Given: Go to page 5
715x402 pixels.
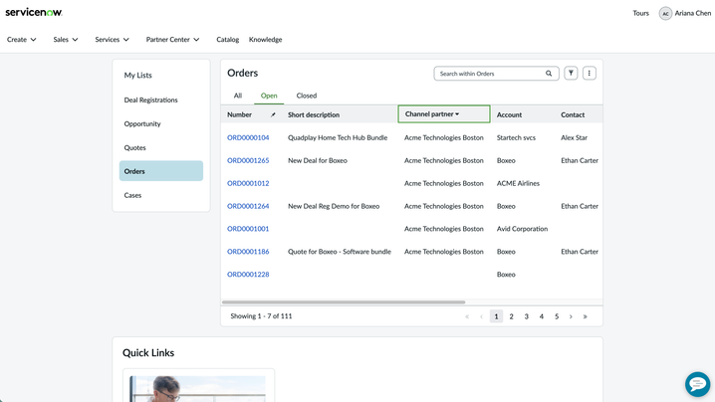Looking at the screenshot, I should [557, 316].
